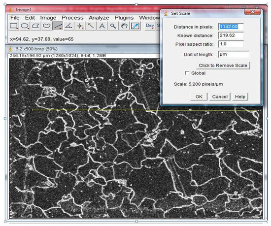Click the Click to Remove Scale button
The height and width of the screenshot is (226, 271).
pos(223,65)
